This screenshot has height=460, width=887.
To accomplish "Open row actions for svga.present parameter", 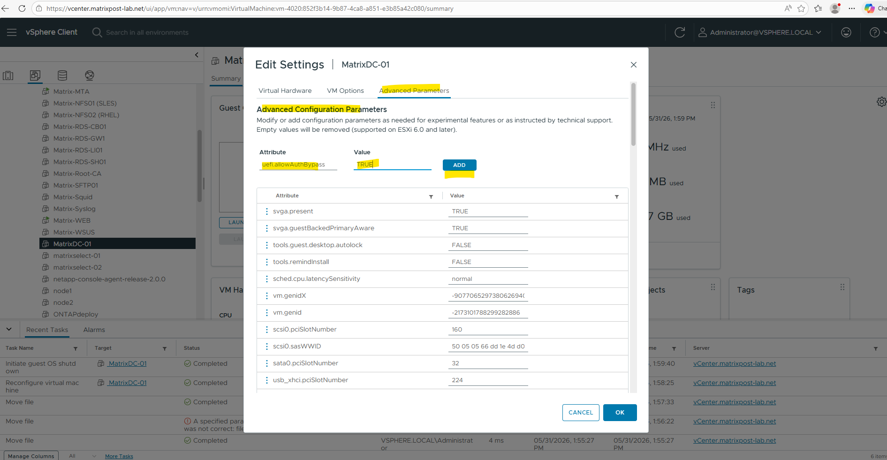I will coord(267,211).
